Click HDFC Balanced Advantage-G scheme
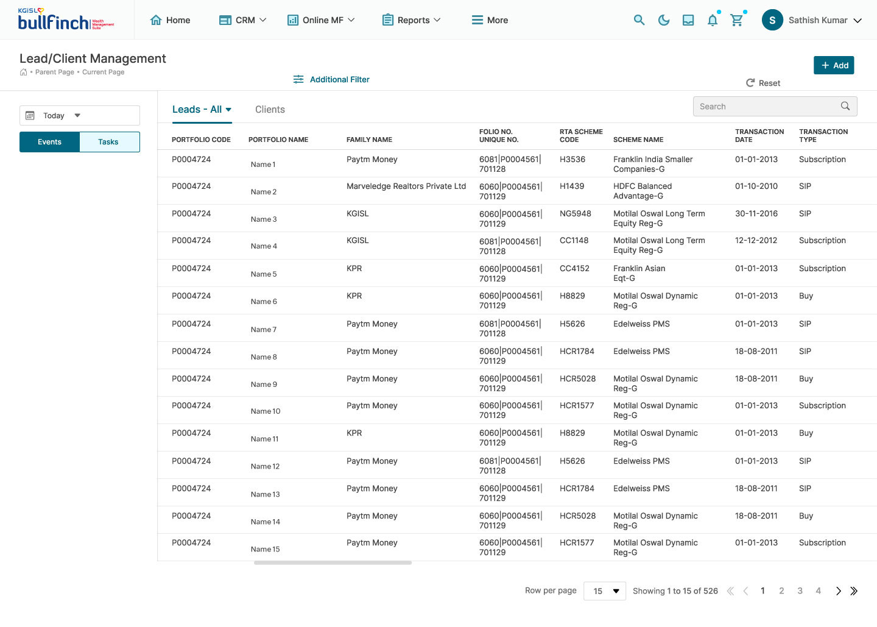The height and width of the screenshot is (627, 877). (x=643, y=191)
